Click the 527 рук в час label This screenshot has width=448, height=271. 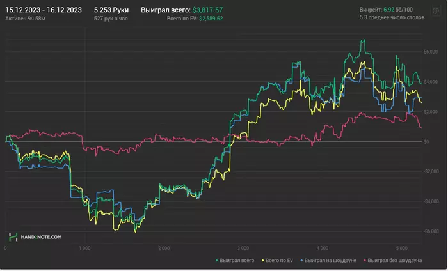[x=111, y=19]
